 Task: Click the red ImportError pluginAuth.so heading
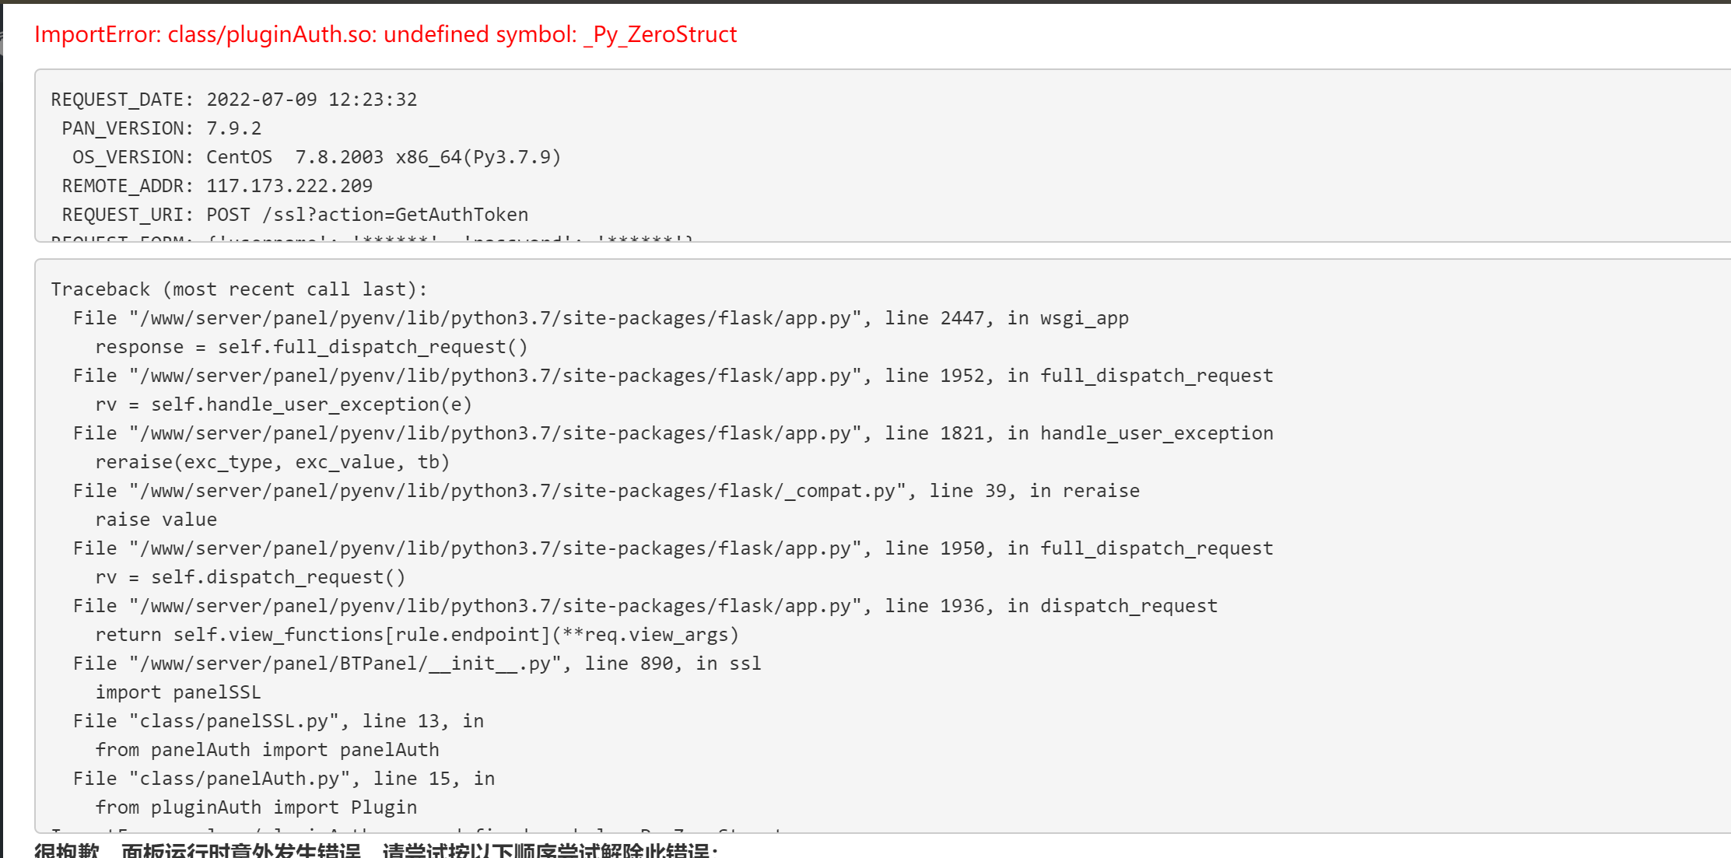tap(385, 34)
